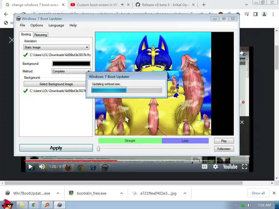Toggle YouTube closed captions (CC)
Image resolution: width=279 pixels, height=209 pixels.
[x=205, y=167]
